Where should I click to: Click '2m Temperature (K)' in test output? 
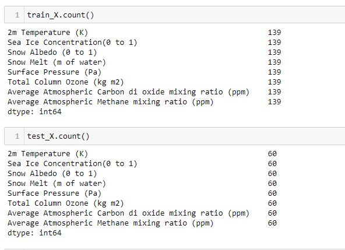48,154
